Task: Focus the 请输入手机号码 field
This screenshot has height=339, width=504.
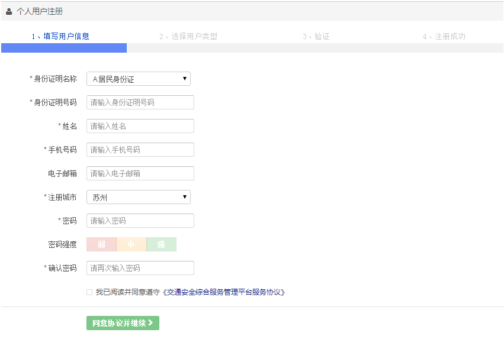Action: [x=140, y=150]
